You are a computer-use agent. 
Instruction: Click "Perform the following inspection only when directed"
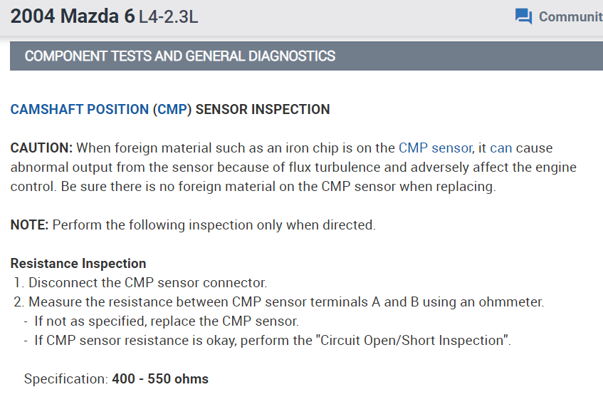[x=214, y=225]
